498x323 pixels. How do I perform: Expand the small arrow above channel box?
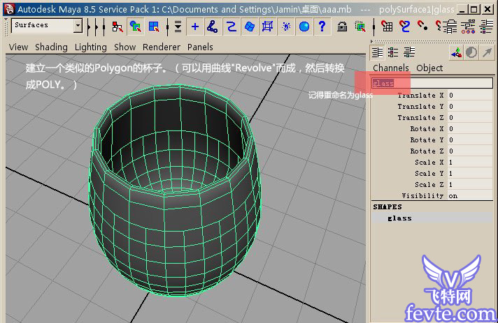tap(371, 41)
